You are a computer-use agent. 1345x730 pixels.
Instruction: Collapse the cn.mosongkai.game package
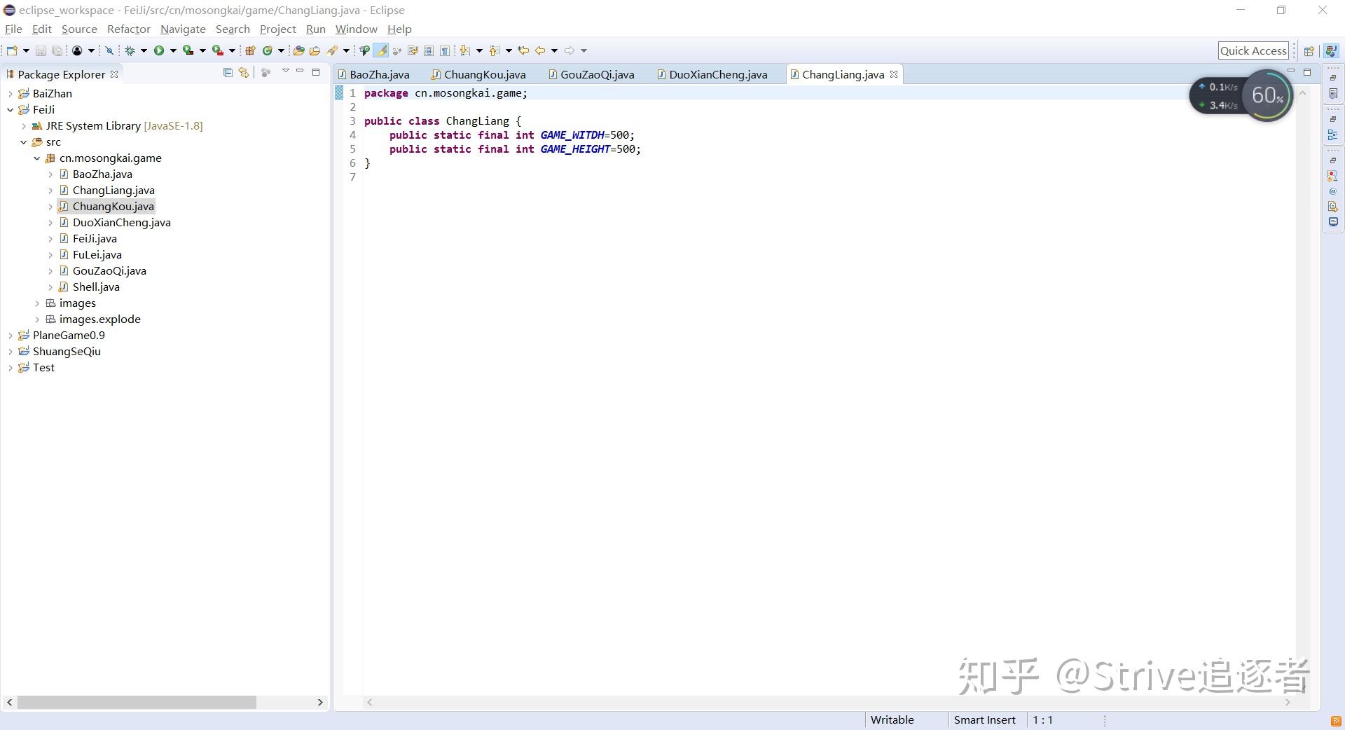click(37, 158)
